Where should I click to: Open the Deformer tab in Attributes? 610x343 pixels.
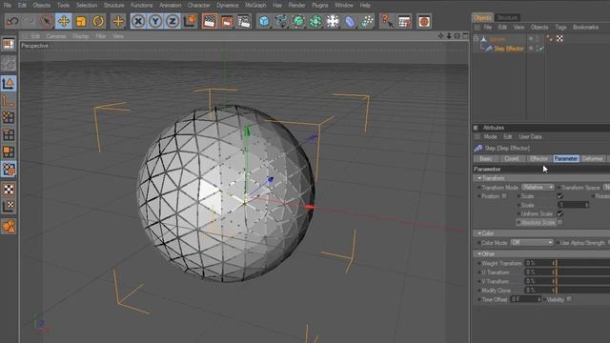[592, 159]
